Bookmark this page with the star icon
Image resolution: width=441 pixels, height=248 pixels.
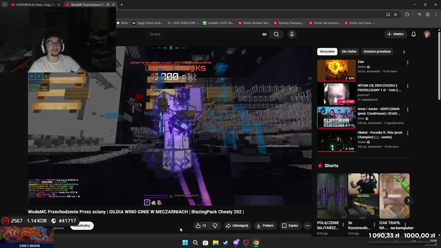[x=396, y=14]
